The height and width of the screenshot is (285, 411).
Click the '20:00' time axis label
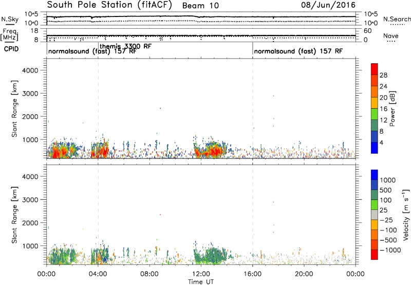[x=304, y=274]
